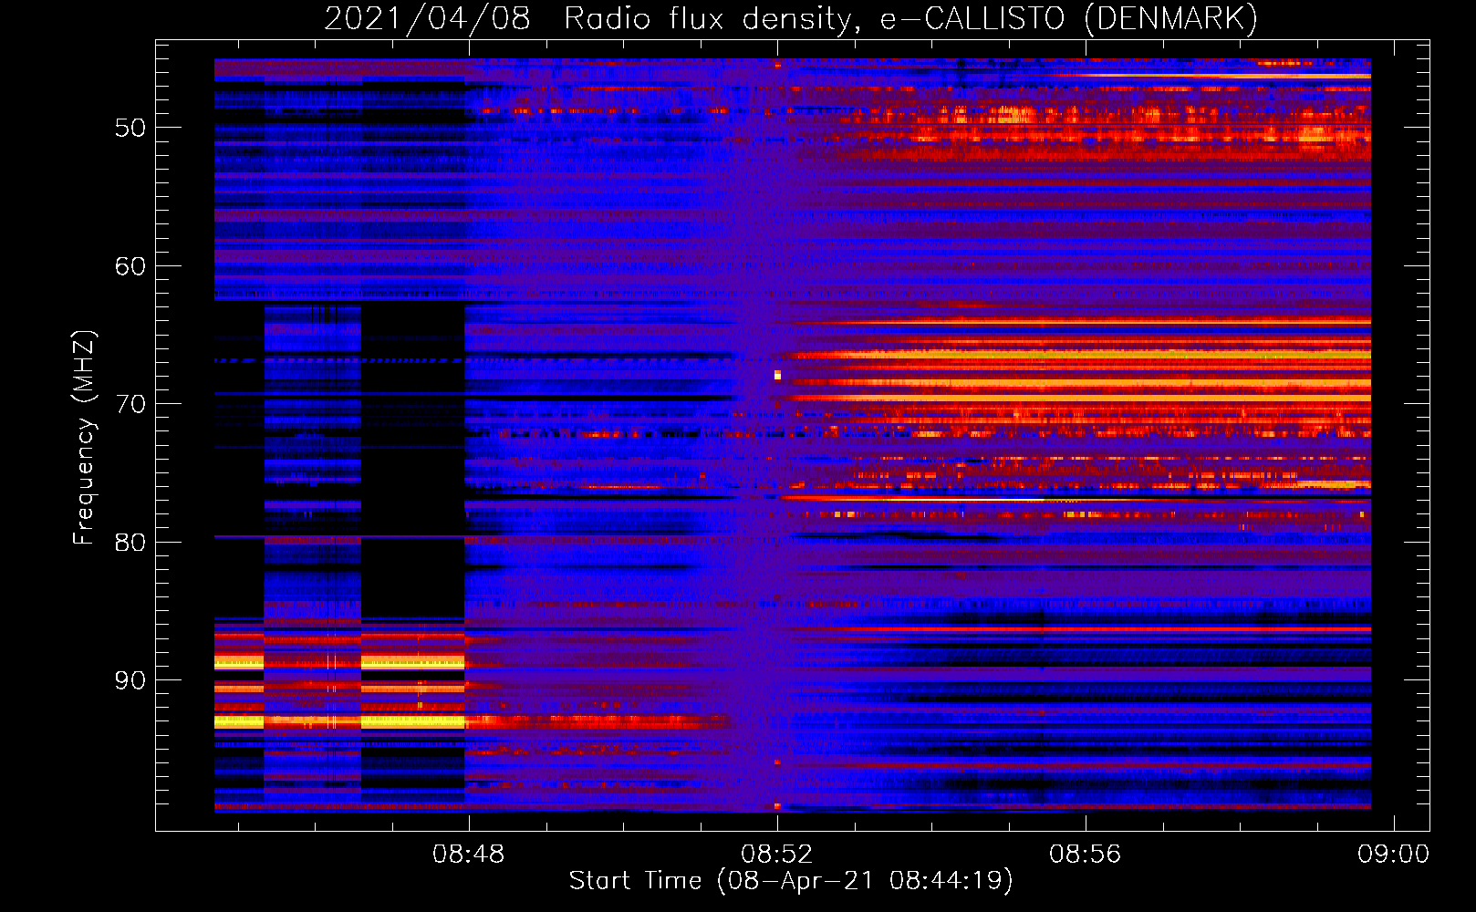The image size is (1476, 912).
Task: Click the 90 frequency tick label
Action: pyautogui.click(x=130, y=680)
